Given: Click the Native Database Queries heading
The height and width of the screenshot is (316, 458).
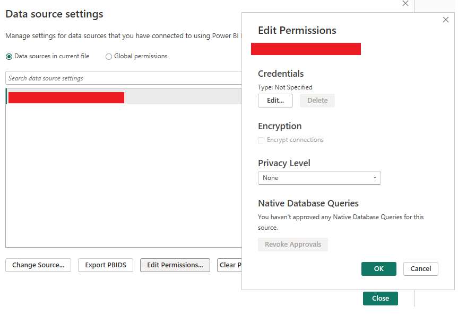Looking at the screenshot, I should [308, 203].
